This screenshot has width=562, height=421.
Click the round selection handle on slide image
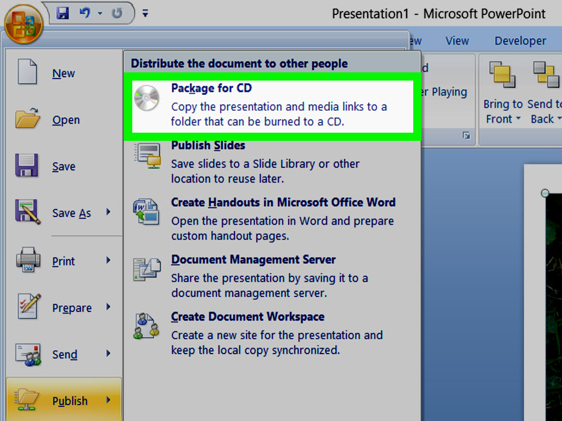pyautogui.click(x=545, y=194)
